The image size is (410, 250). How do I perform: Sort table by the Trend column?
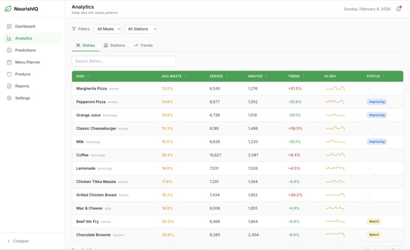point(296,76)
